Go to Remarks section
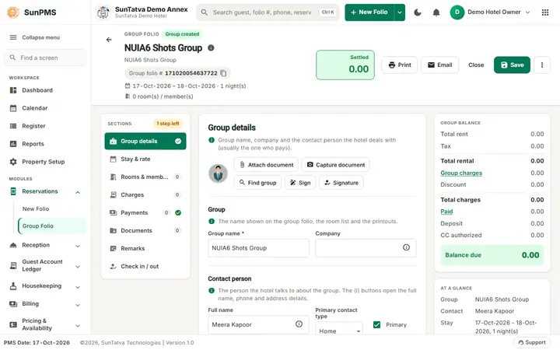Screen dimensions: 560x350 click(x=145, y=248)
